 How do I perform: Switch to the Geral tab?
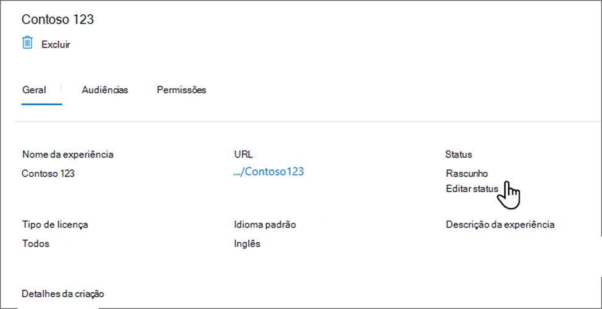click(x=34, y=90)
